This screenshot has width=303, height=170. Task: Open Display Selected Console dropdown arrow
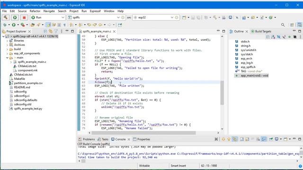(x=281, y=139)
